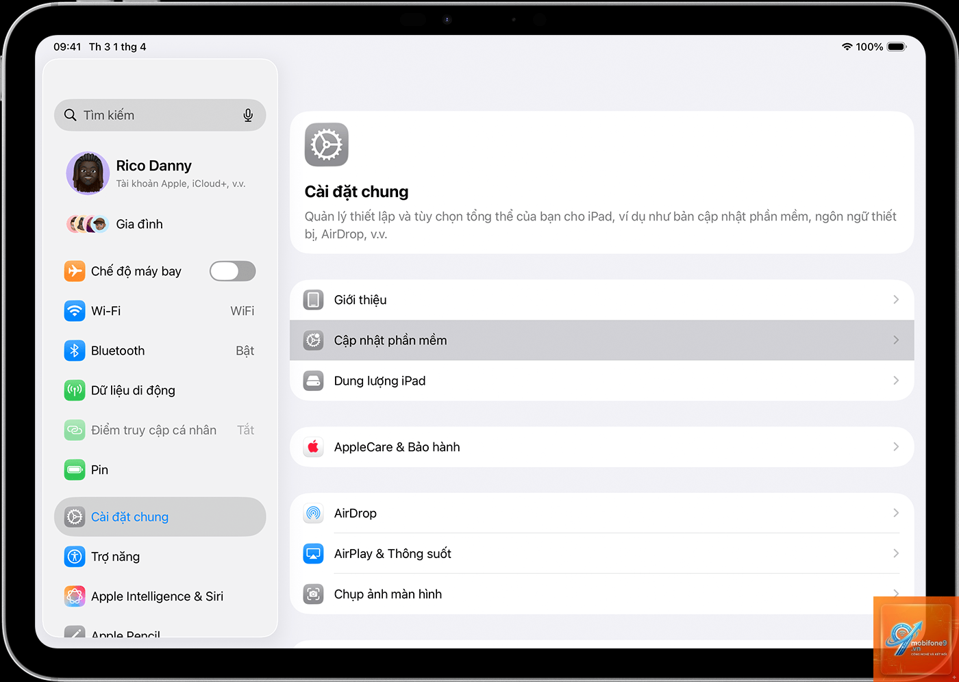This screenshot has width=959, height=682.
Task: Expand Dung lượng iPad chevron arrow
Action: tap(896, 381)
